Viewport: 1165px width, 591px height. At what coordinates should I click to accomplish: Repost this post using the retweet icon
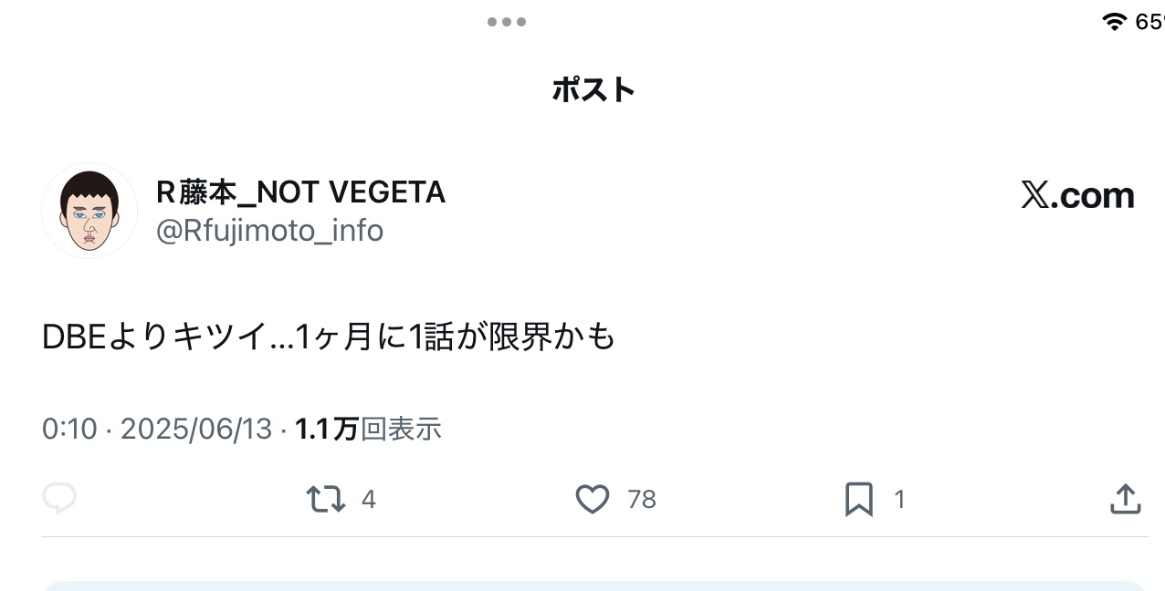click(x=325, y=499)
